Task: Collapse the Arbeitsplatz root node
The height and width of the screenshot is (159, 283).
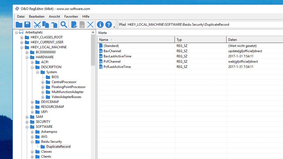Action: 16,33
